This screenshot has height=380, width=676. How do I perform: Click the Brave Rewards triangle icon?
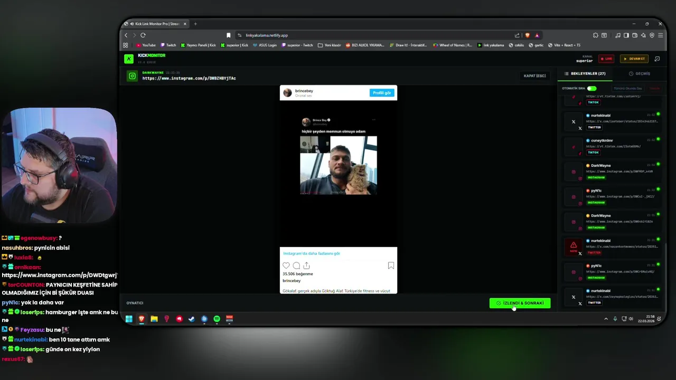[x=537, y=35]
